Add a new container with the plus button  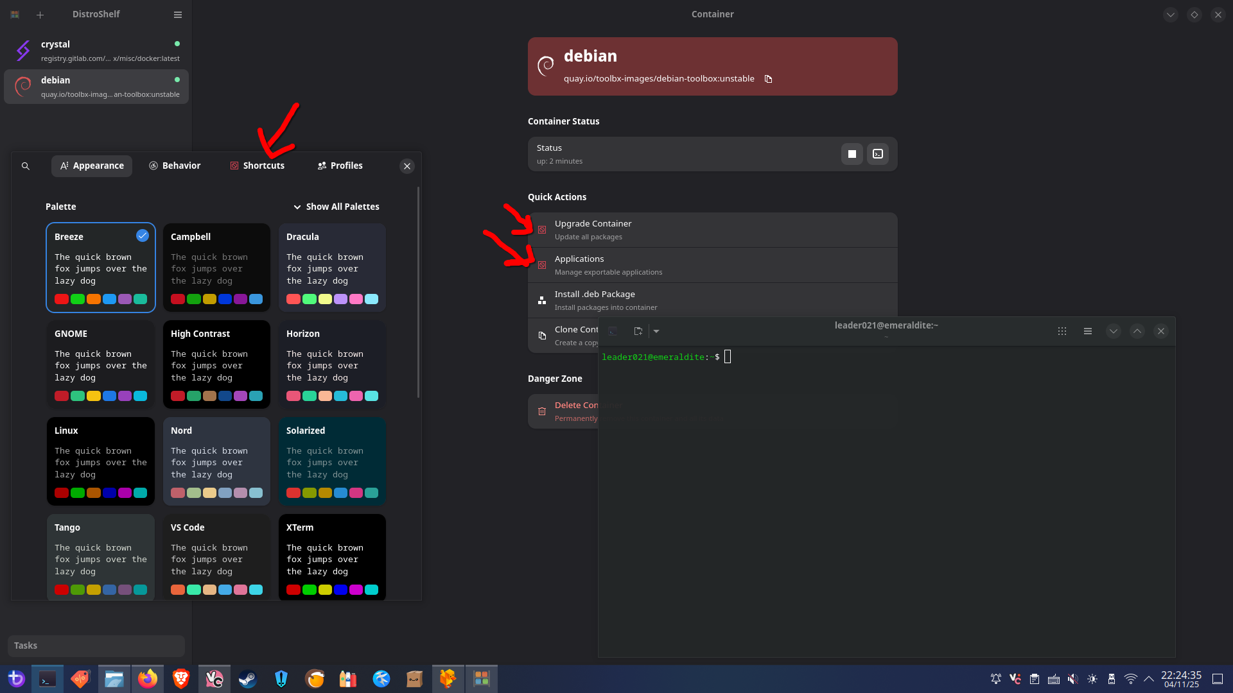[40, 14]
